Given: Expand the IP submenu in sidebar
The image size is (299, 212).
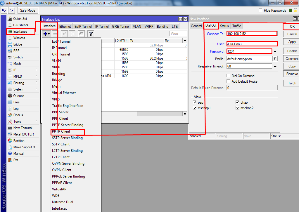Looking at the screenshot, I should [36, 70].
